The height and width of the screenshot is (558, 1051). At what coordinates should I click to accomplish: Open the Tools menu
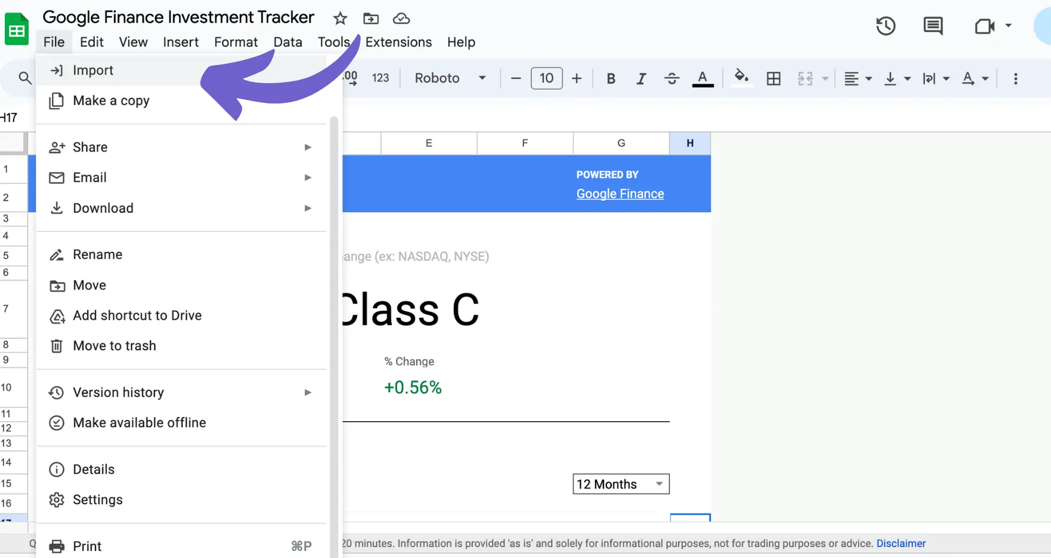(333, 42)
